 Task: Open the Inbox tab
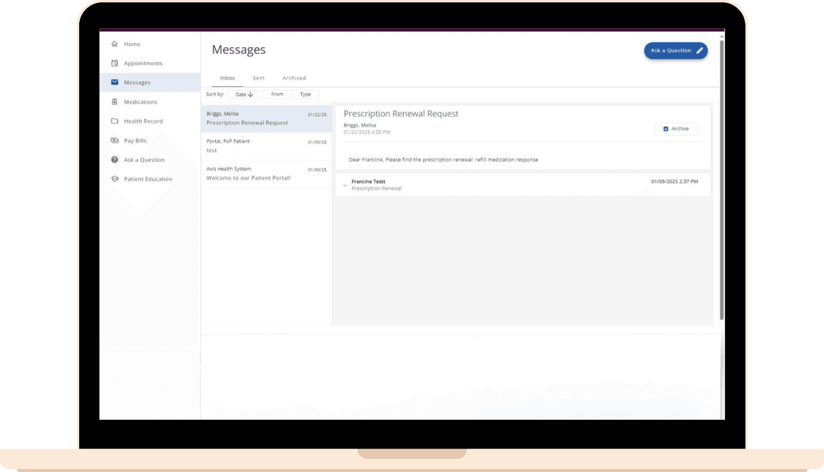pyautogui.click(x=227, y=78)
